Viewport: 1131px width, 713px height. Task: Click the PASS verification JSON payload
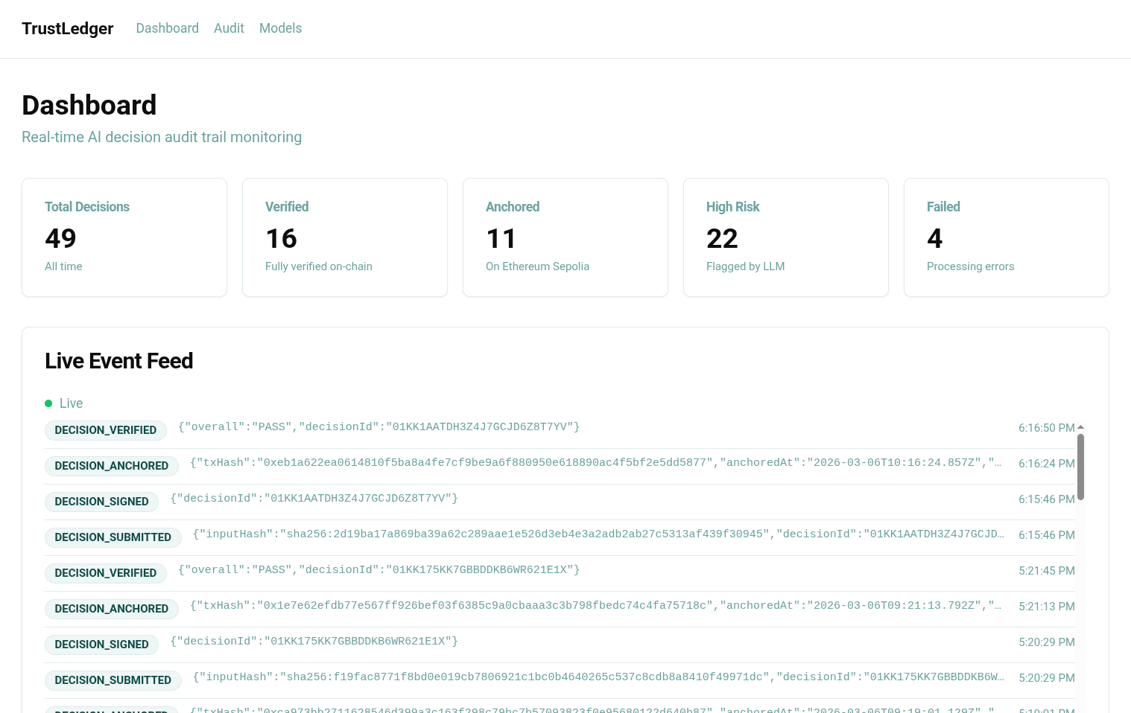click(x=378, y=427)
